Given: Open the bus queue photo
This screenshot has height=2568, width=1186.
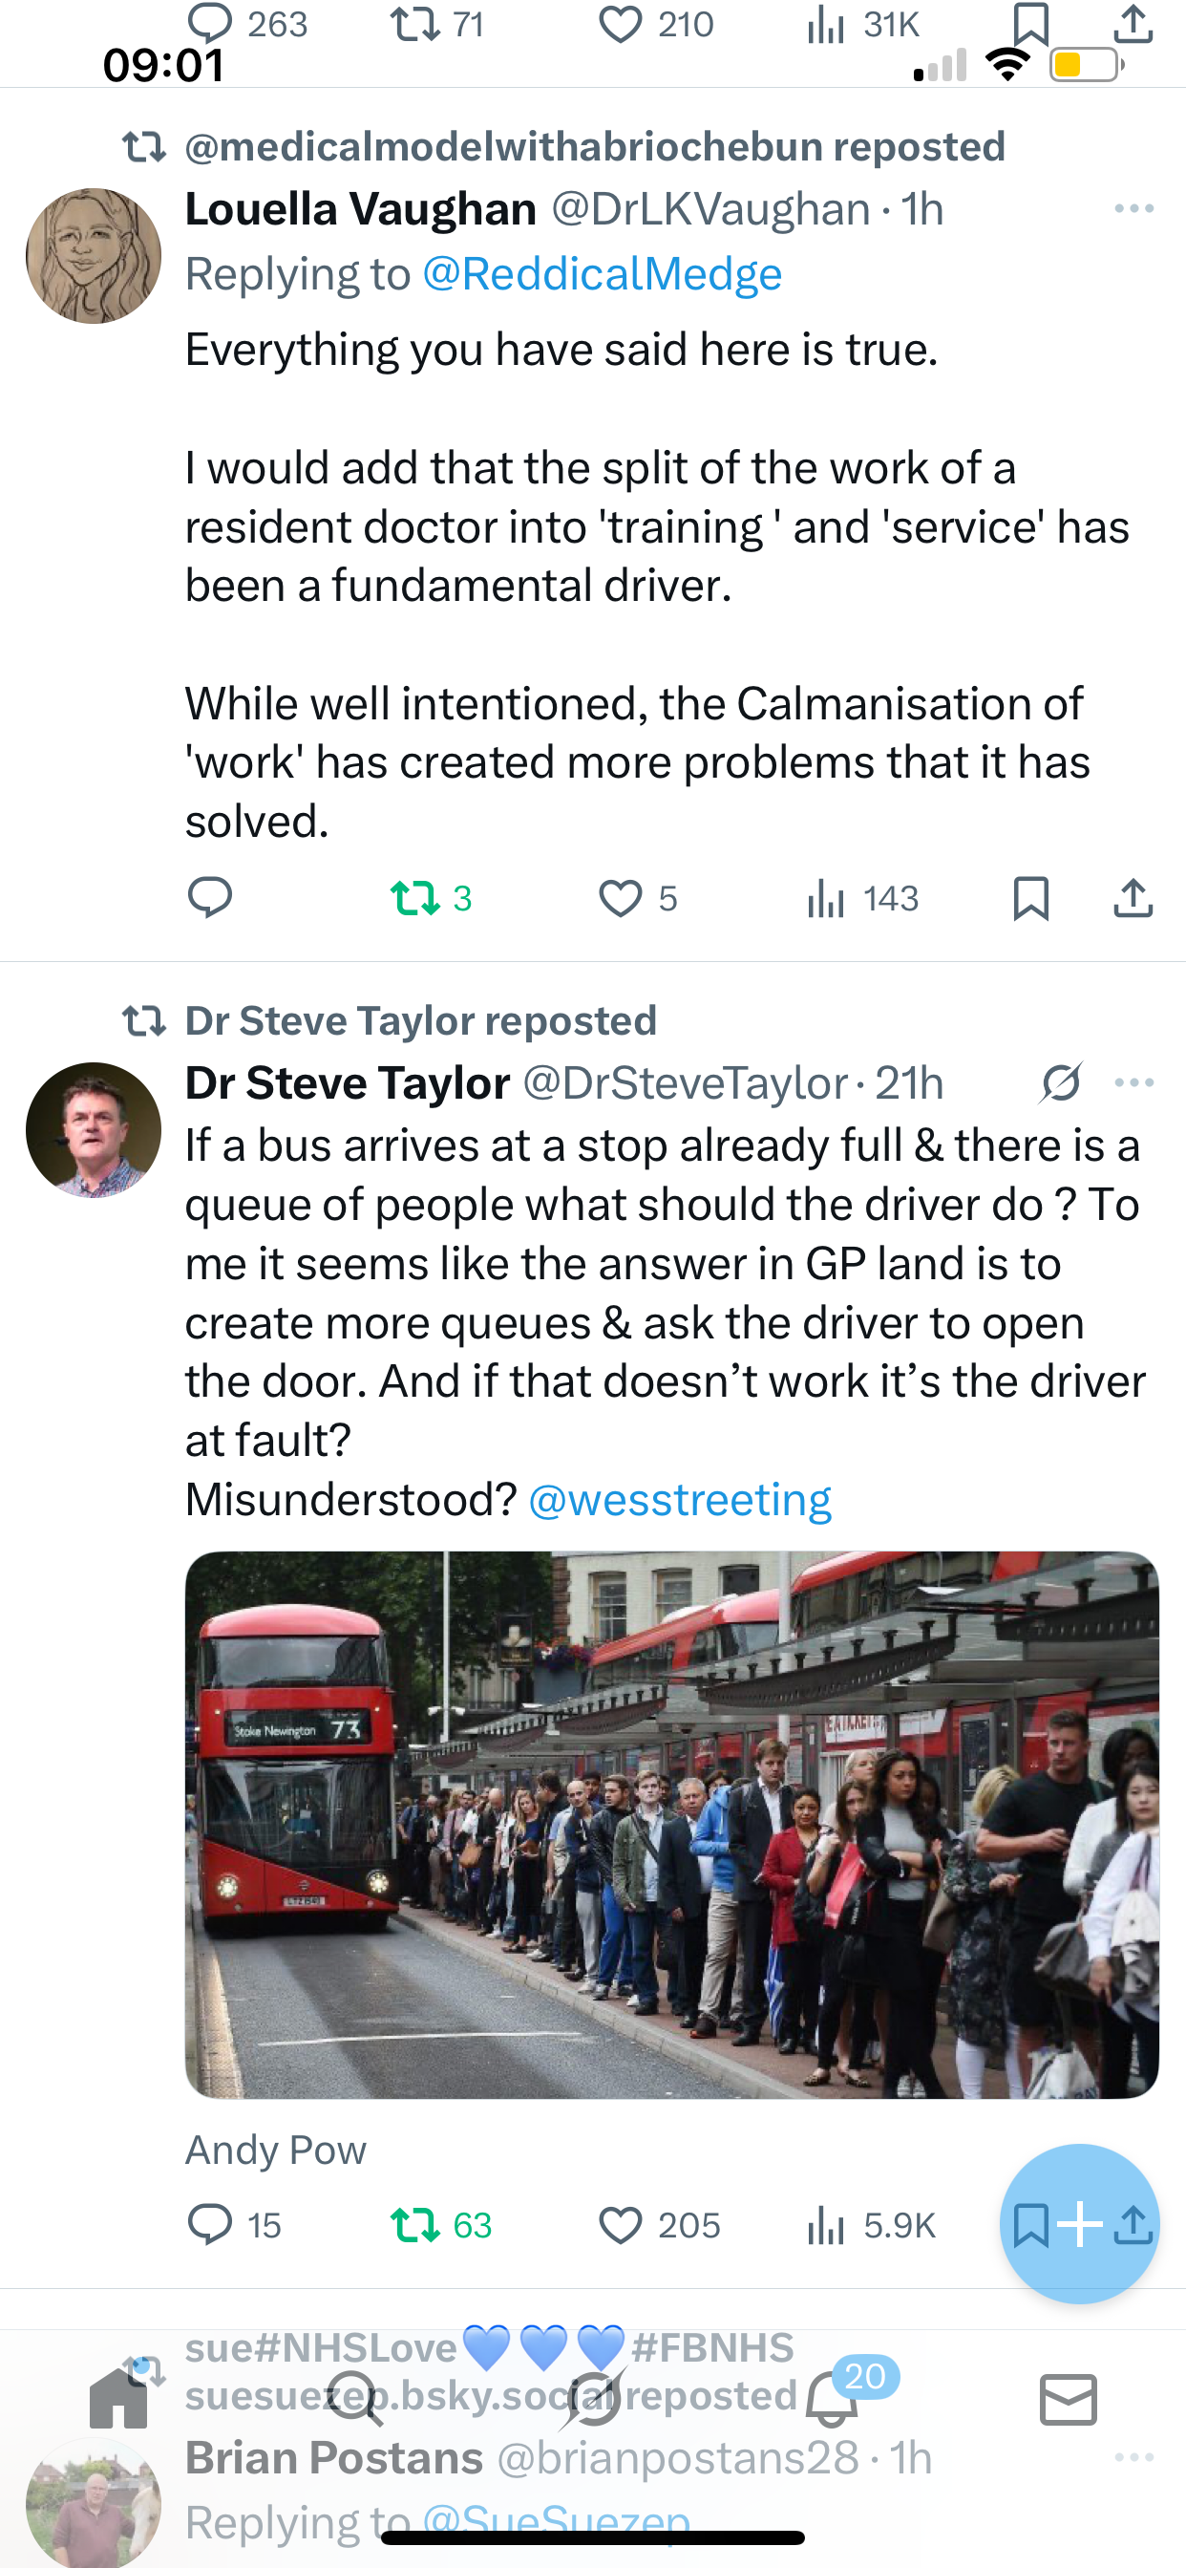Looking at the screenshot, I should tap(671, 1825).
